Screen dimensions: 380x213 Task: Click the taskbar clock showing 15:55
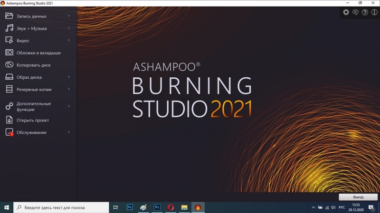(x=356, y=207)
